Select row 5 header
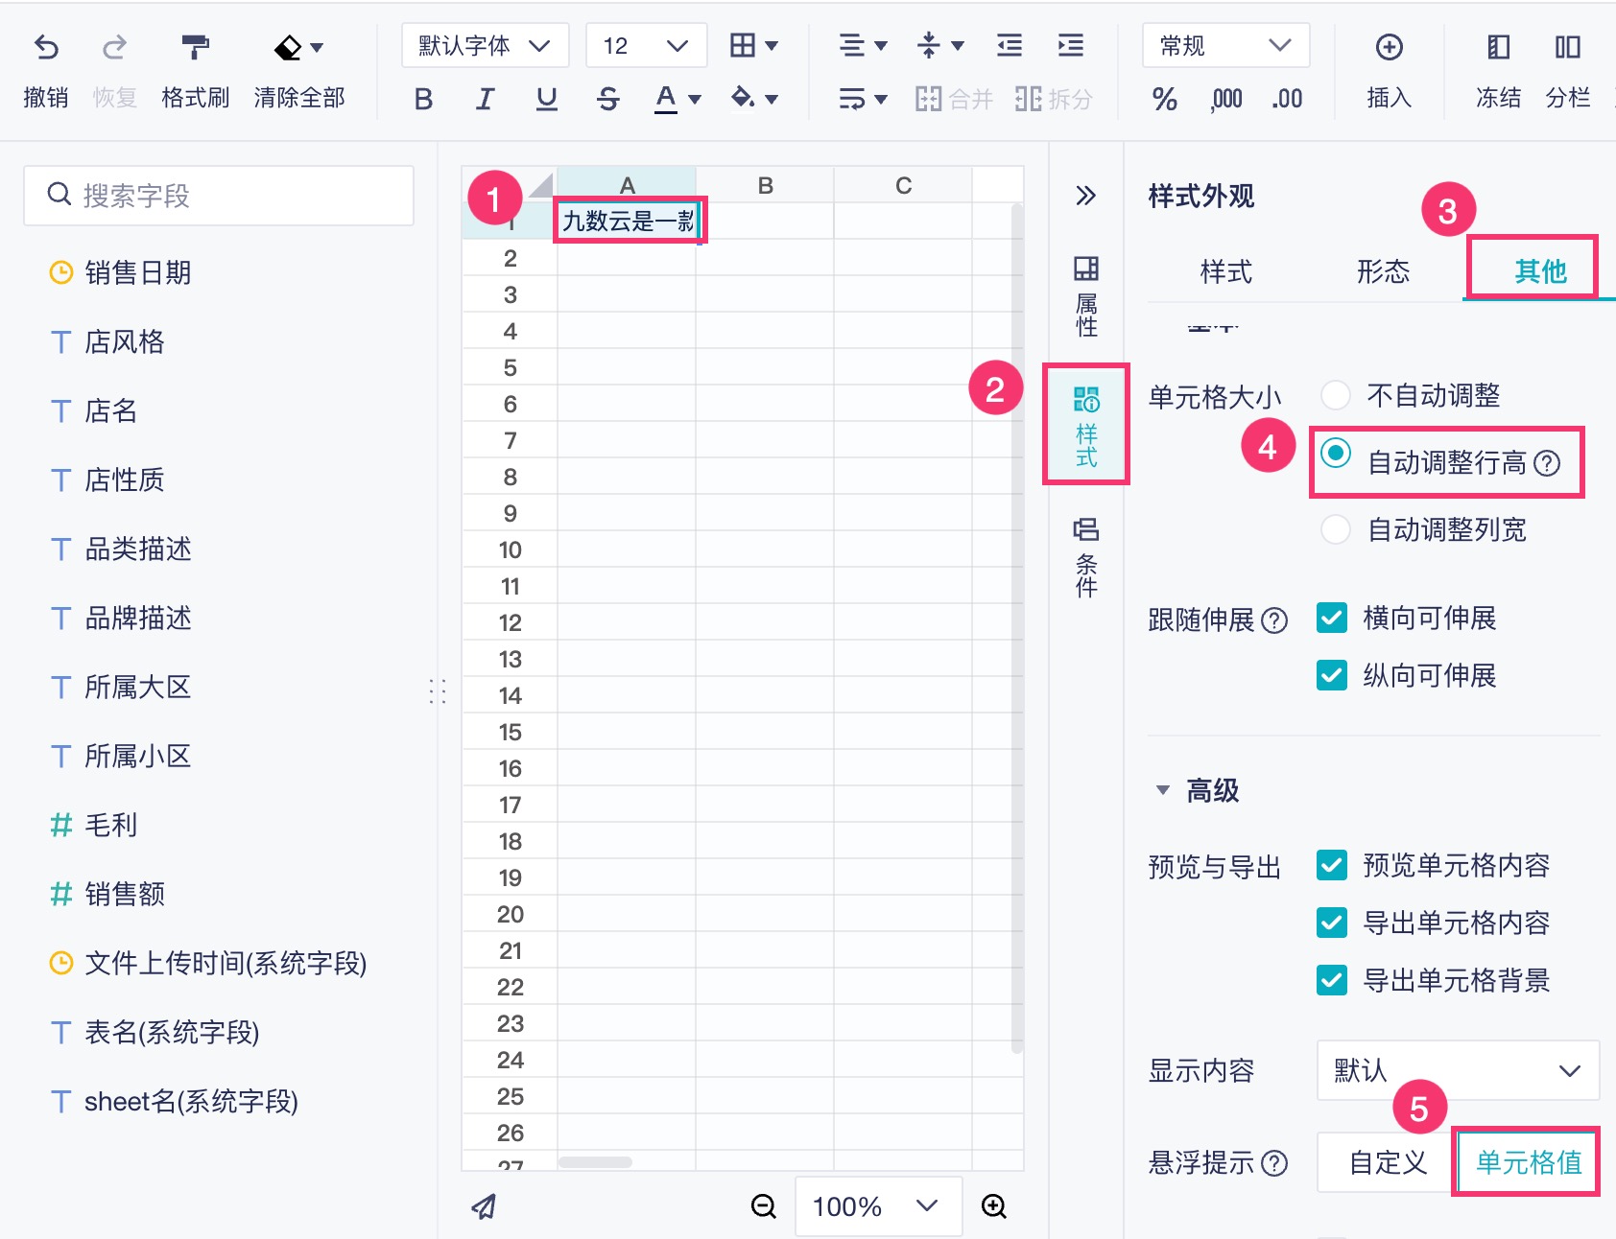This screenshot has width=1616, height=1239. click(x=510, y=367)
